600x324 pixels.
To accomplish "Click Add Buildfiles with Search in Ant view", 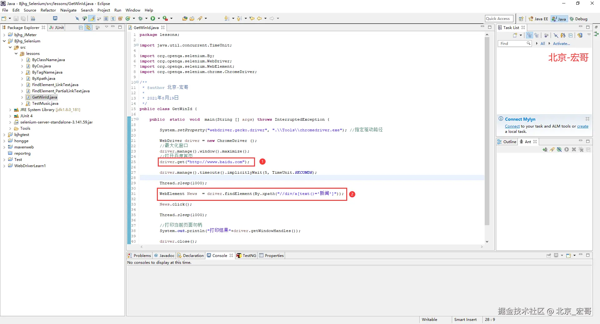I will (x=552, y=150).
